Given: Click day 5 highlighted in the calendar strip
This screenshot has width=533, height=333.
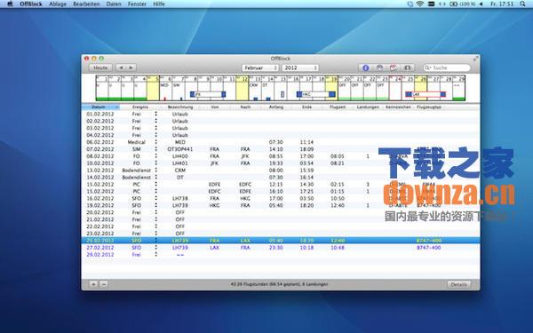Looking at the screenshot, I should pyautogui.click(x=153, y=88).
